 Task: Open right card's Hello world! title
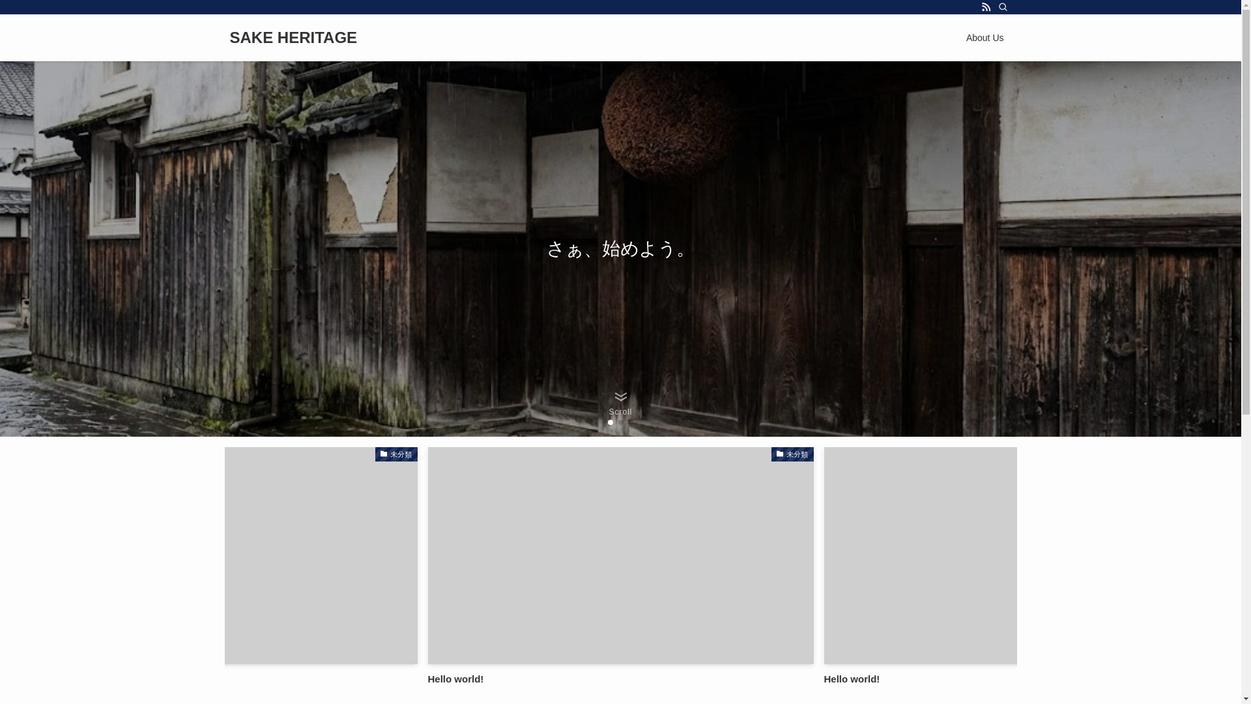(x=852, y=679)
